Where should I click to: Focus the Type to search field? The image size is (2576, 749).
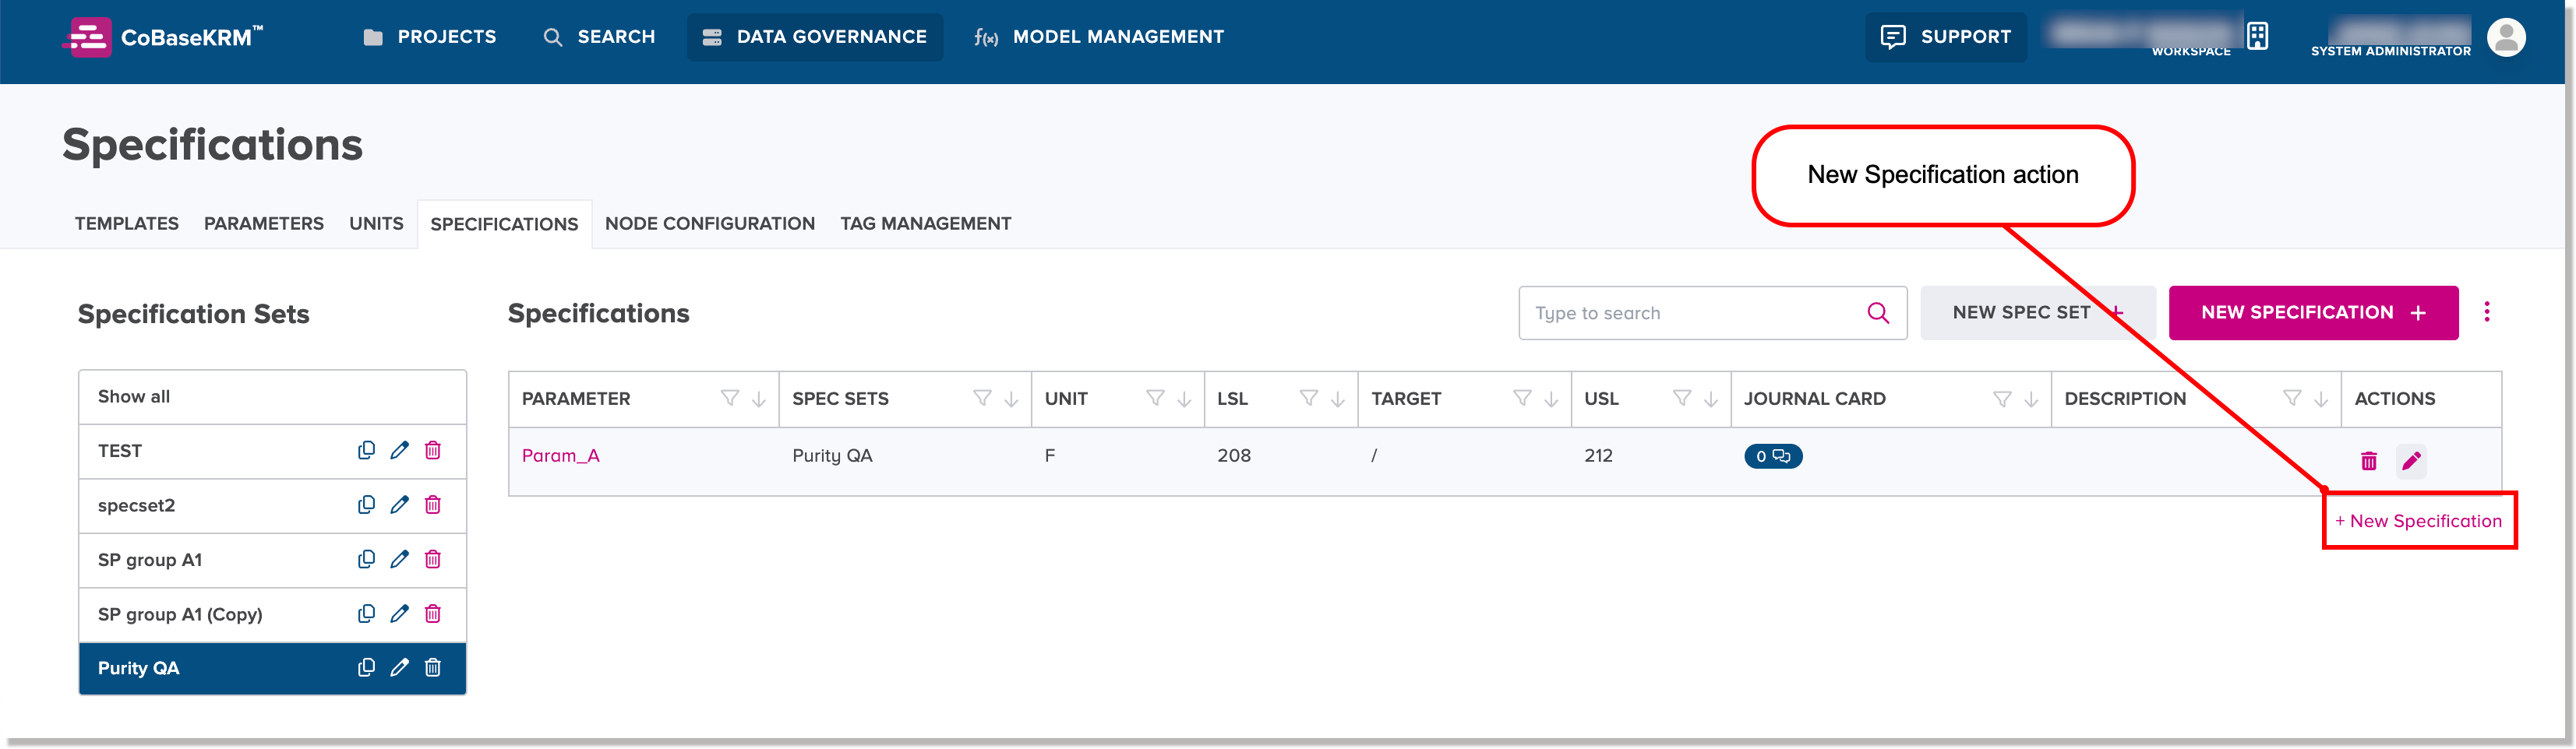click(x=1690, y=314)
